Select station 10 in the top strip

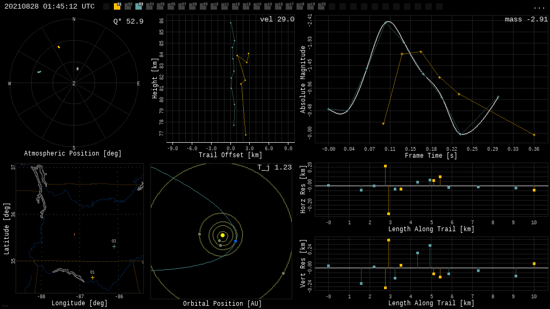214,6
